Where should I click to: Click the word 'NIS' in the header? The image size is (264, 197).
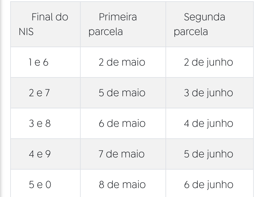26,32
